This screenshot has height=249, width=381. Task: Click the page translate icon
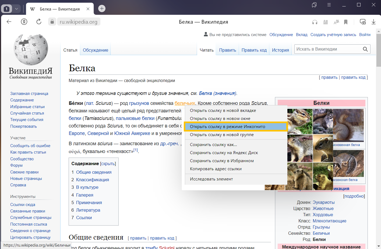point(336,22)
